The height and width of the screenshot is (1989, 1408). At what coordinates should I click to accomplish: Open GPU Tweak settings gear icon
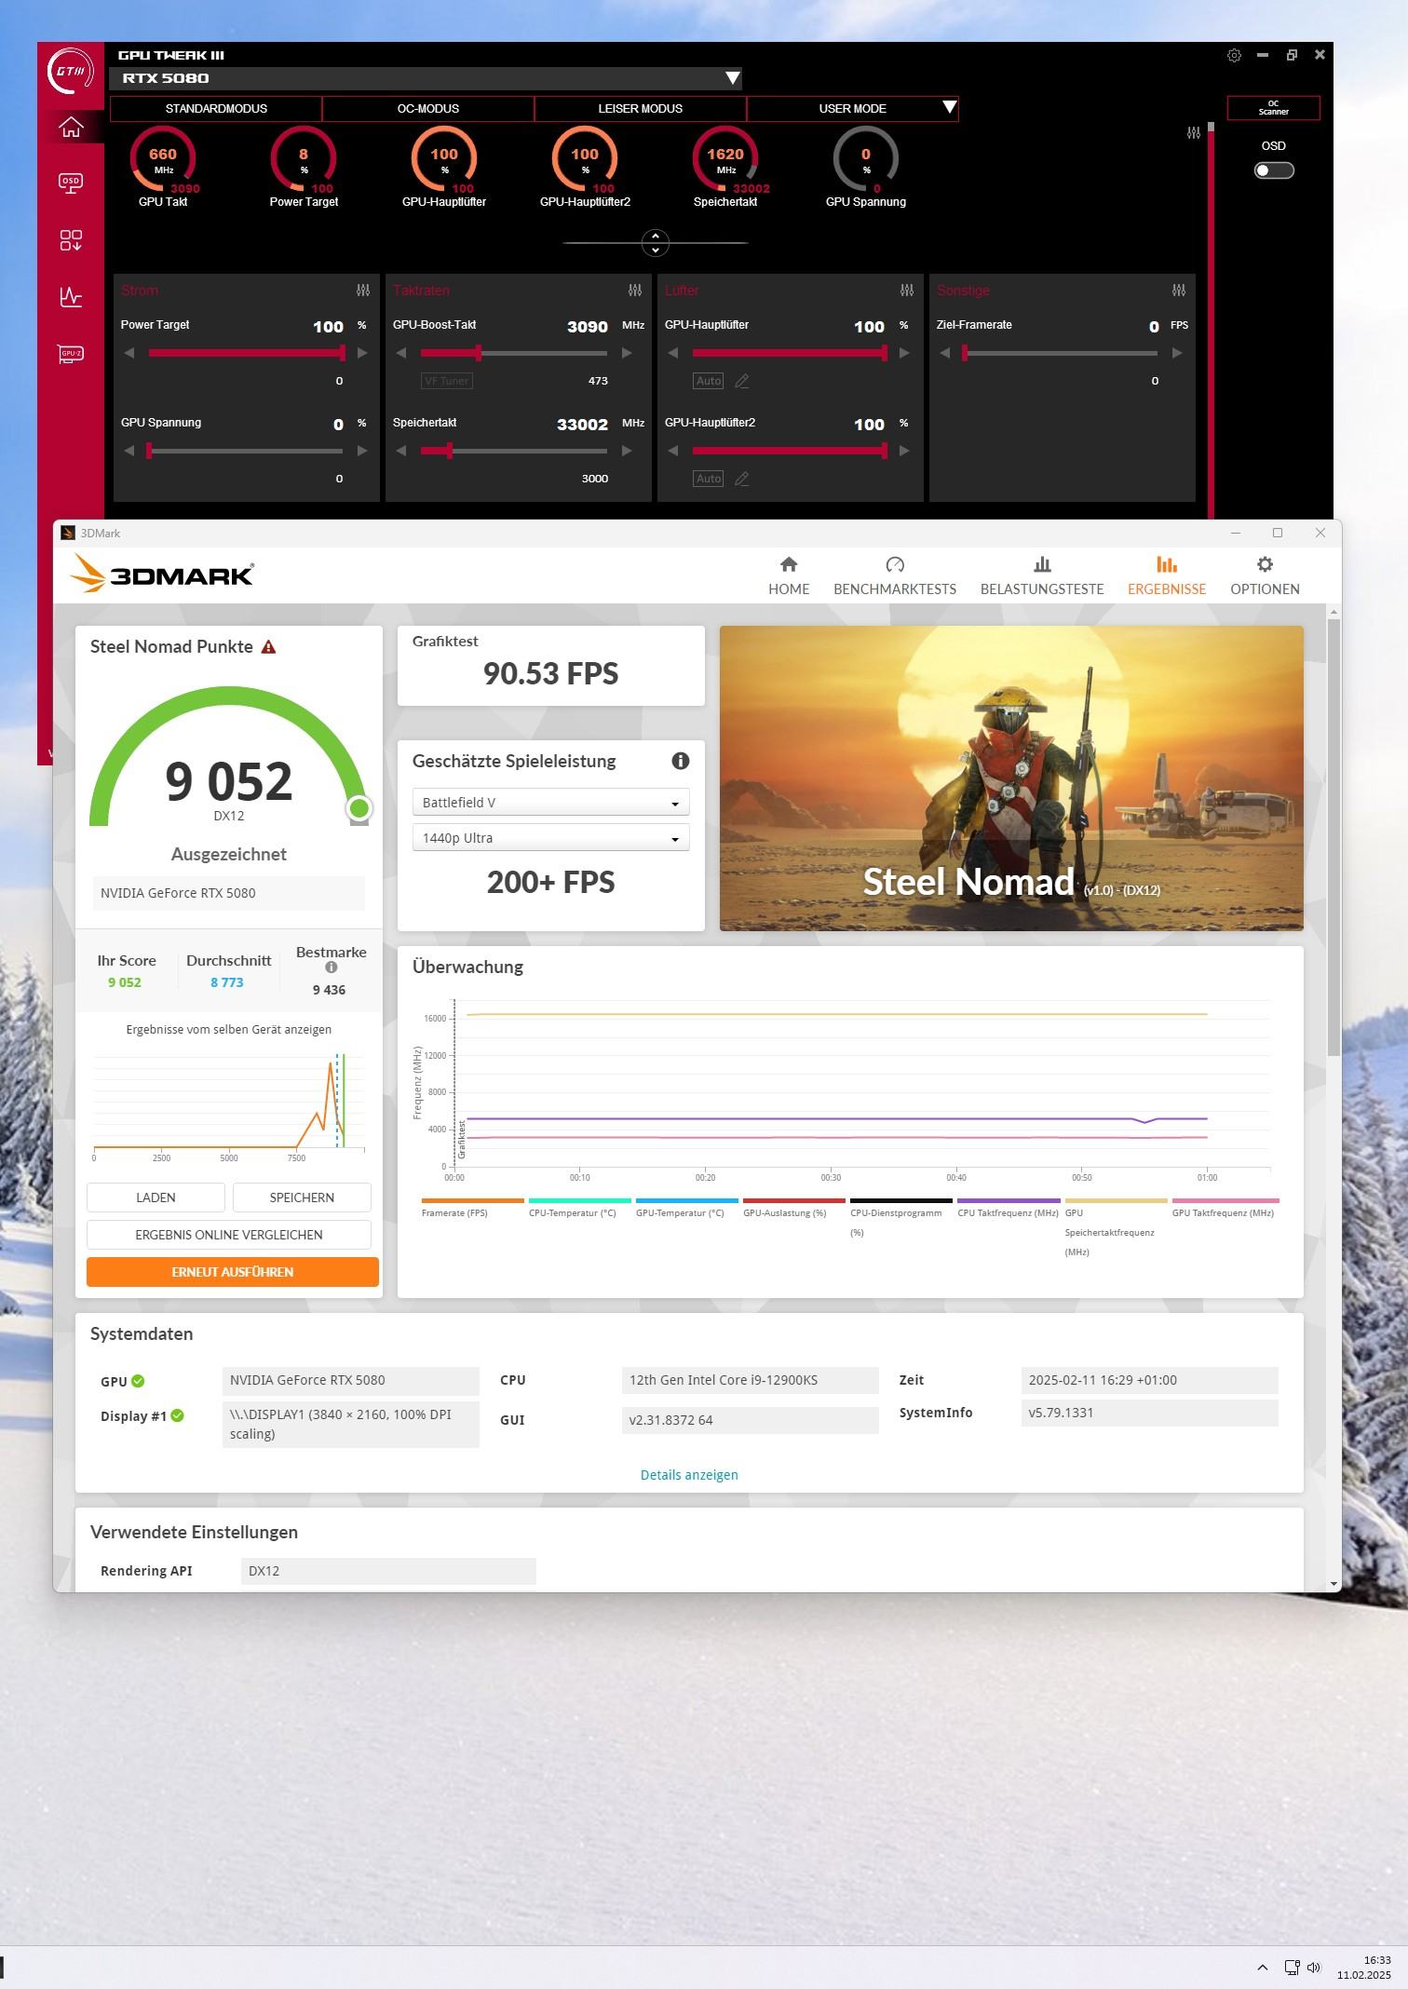point(1234,55)
